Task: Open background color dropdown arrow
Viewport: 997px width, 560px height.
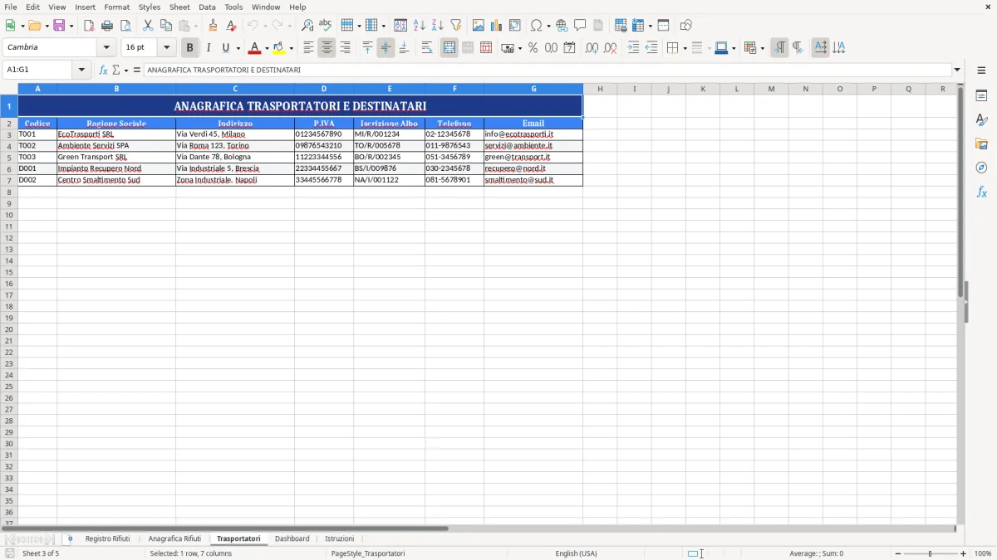Action: pyautogui.click(x=292, y=48)
